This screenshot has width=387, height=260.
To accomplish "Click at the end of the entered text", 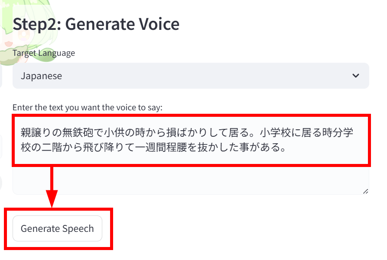I will pyautogui.click(x=285, y=148).
